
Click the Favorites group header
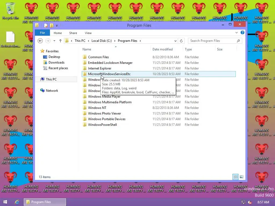(52, 51)
